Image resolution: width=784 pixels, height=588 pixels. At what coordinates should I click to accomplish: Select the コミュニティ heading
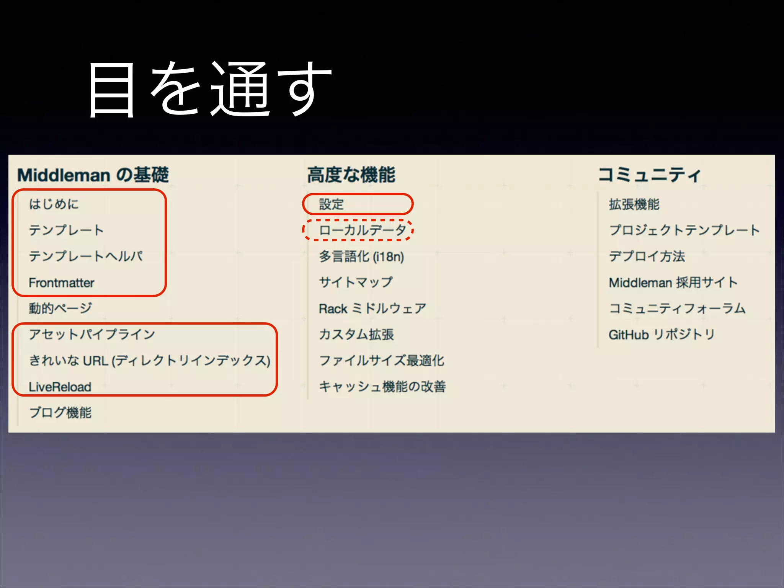(649, 175)
